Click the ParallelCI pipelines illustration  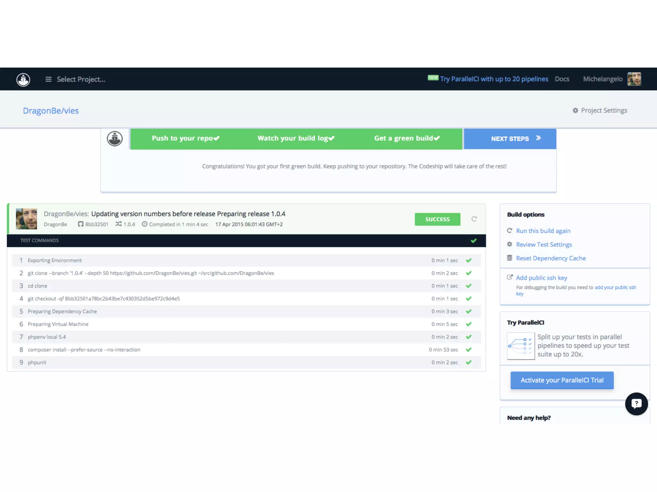tap(521, 346)
